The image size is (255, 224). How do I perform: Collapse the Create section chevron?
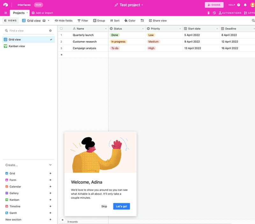[50, 165]
